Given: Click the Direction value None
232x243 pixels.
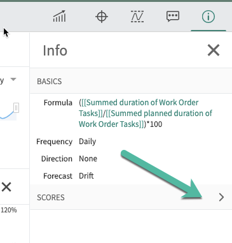Looking at the screenshot, I should tap(88, 159).
